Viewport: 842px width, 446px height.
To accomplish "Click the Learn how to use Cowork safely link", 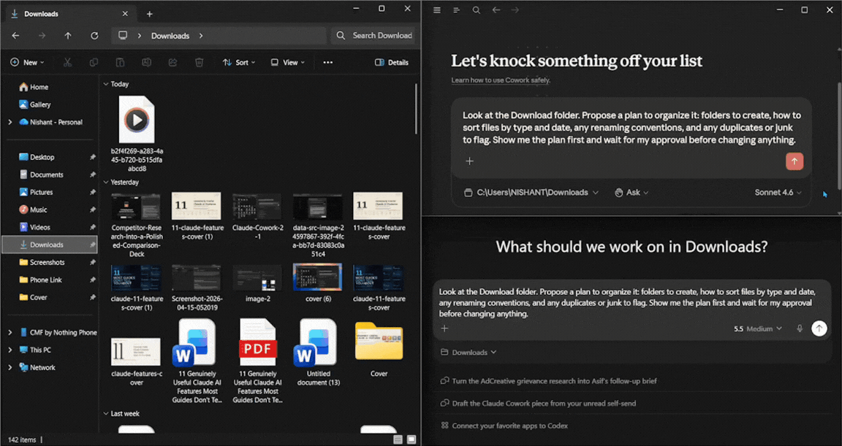I will point(501,80).
